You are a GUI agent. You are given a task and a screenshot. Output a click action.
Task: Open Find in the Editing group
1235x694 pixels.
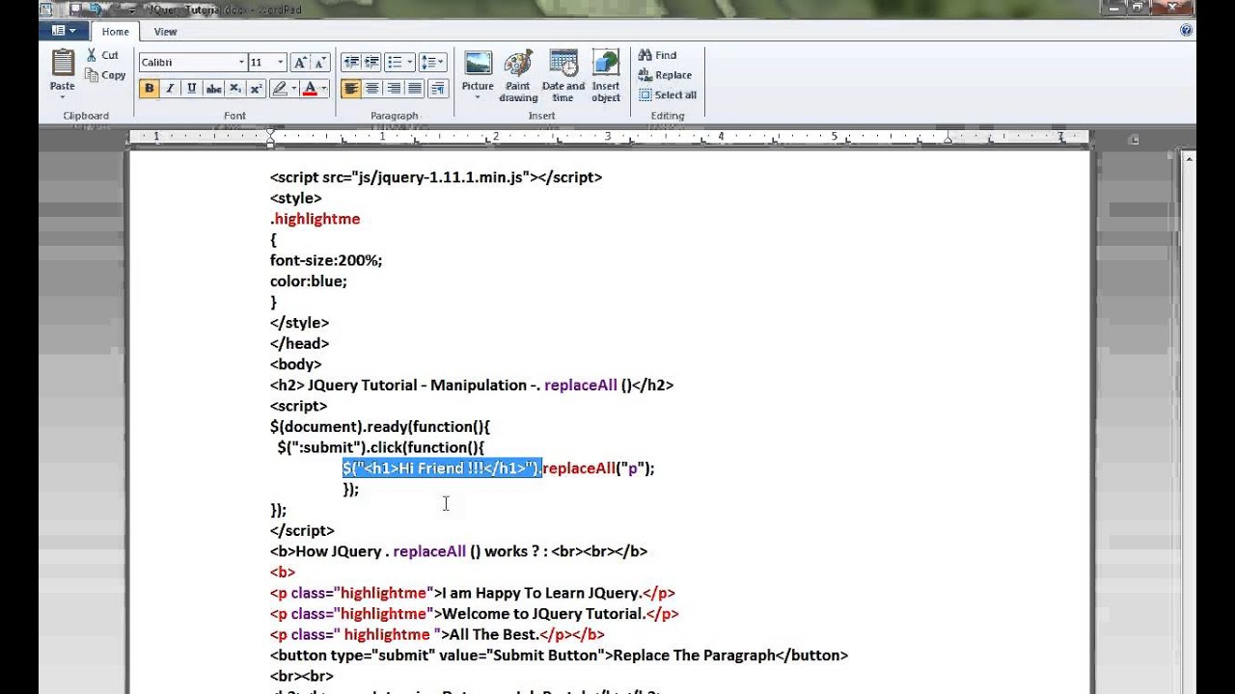657,56
